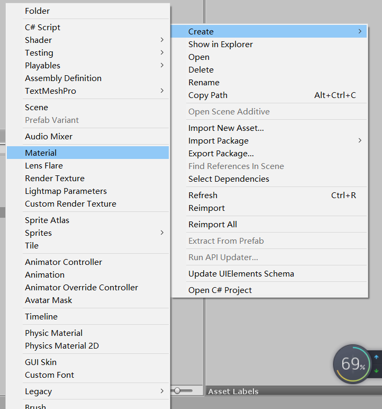Expand the Legacy submenu arrow
382x409 pixels.
(162, 391)
